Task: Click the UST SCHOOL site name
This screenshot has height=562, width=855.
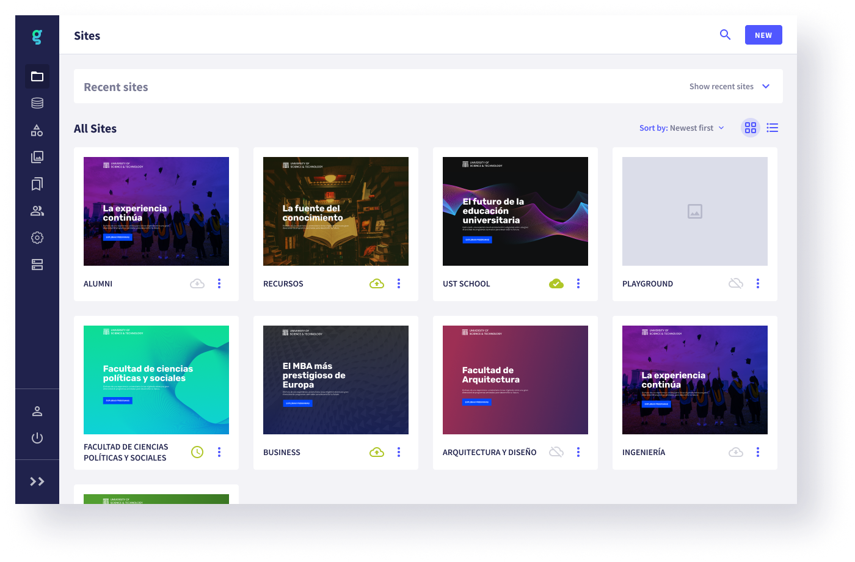Action: pos(467,284)
